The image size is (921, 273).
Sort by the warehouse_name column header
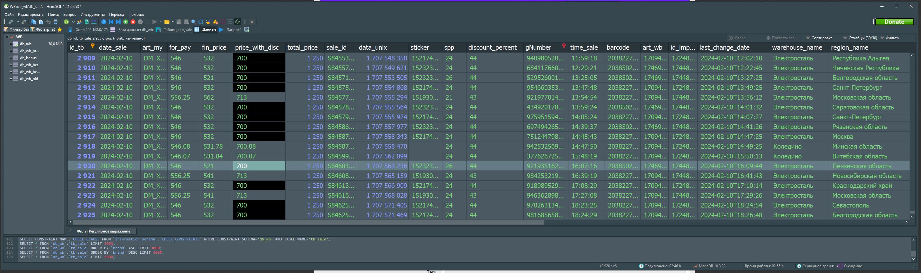point(799,47)
